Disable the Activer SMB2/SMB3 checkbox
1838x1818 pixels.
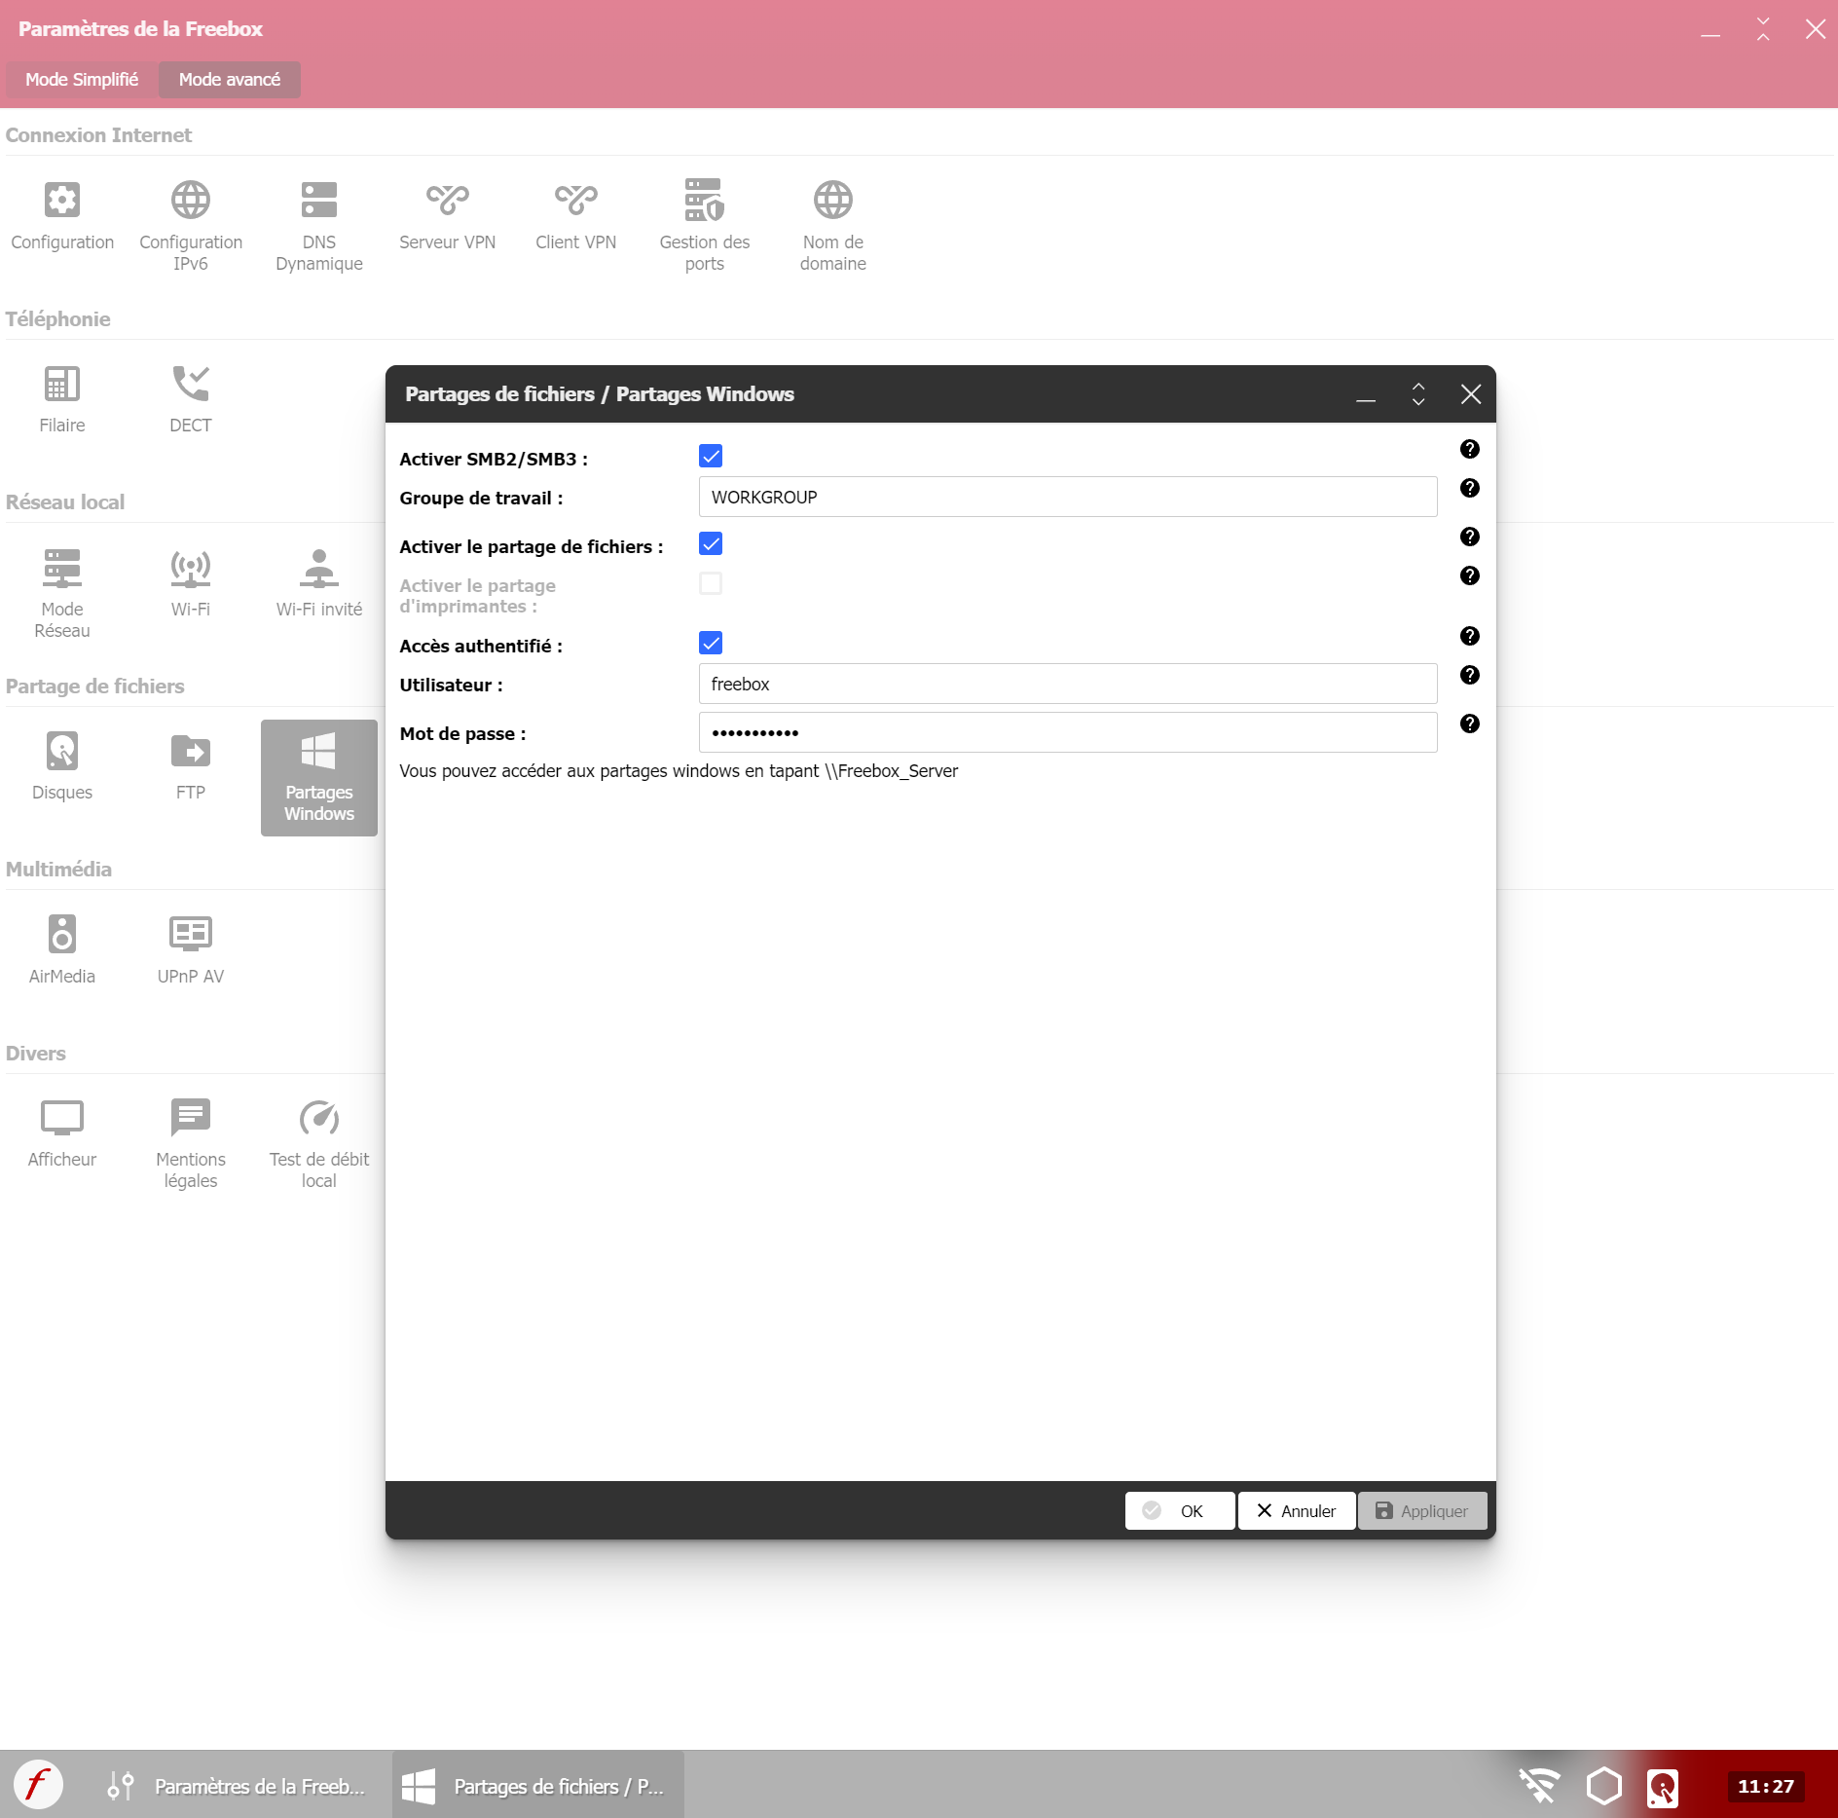(712, 456)
